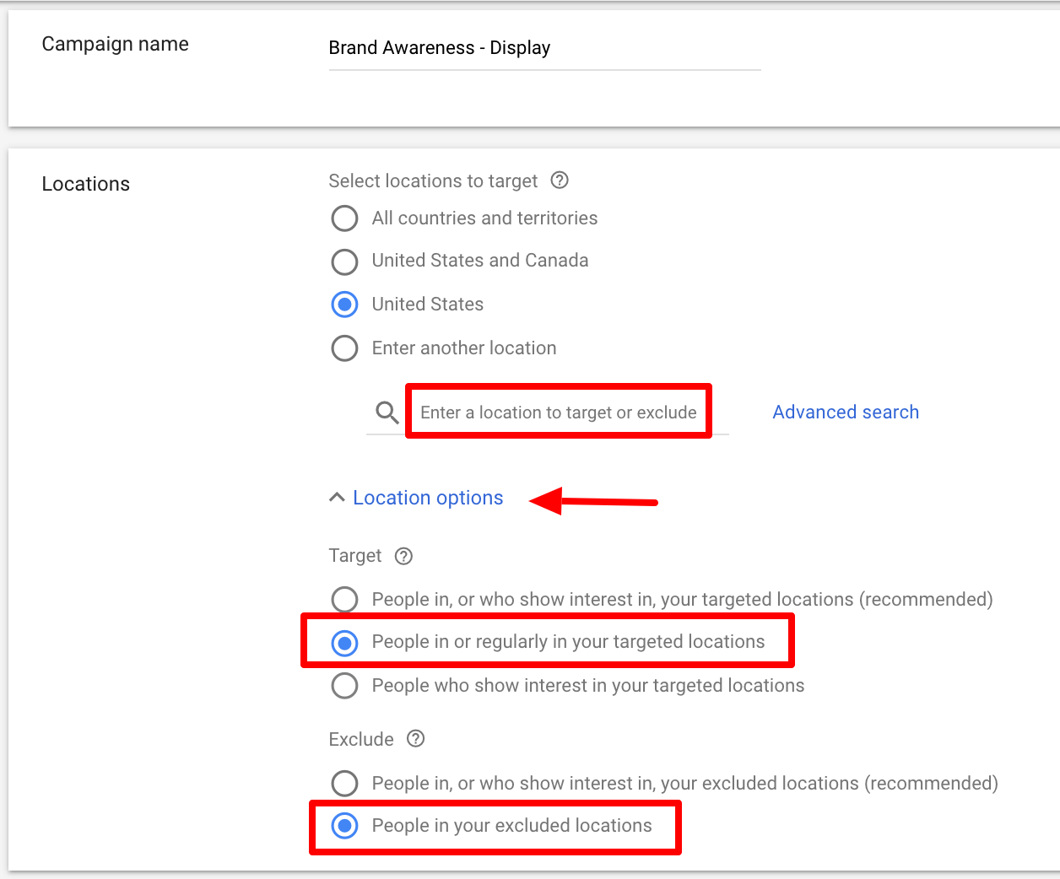
Task: Focus the location target or exclude search field
Action: [x=558, y=413]
